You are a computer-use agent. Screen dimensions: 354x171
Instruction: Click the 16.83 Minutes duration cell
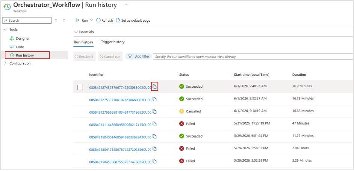point(303,111)
